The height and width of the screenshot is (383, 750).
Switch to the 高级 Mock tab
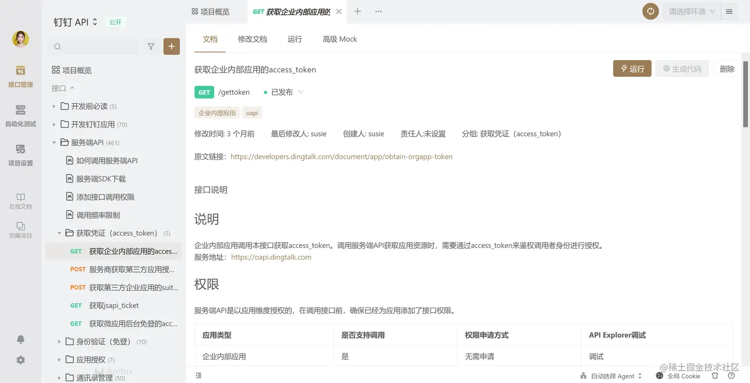tap(340, 39)
